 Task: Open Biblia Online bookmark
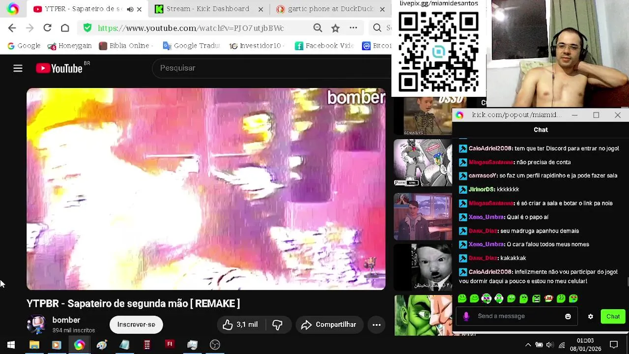(126, 46)
